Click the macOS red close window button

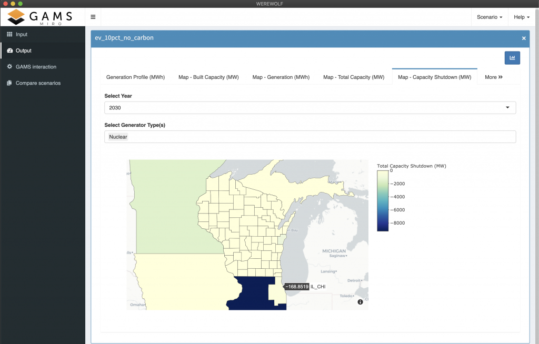click(5, 4)
